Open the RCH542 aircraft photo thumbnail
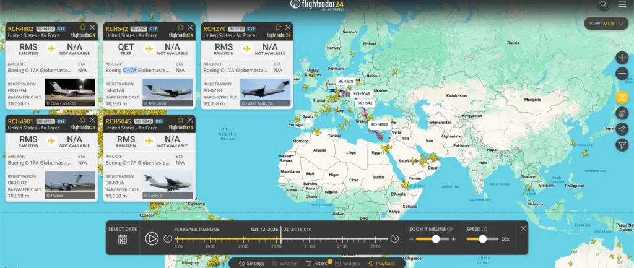 (167, 93)
